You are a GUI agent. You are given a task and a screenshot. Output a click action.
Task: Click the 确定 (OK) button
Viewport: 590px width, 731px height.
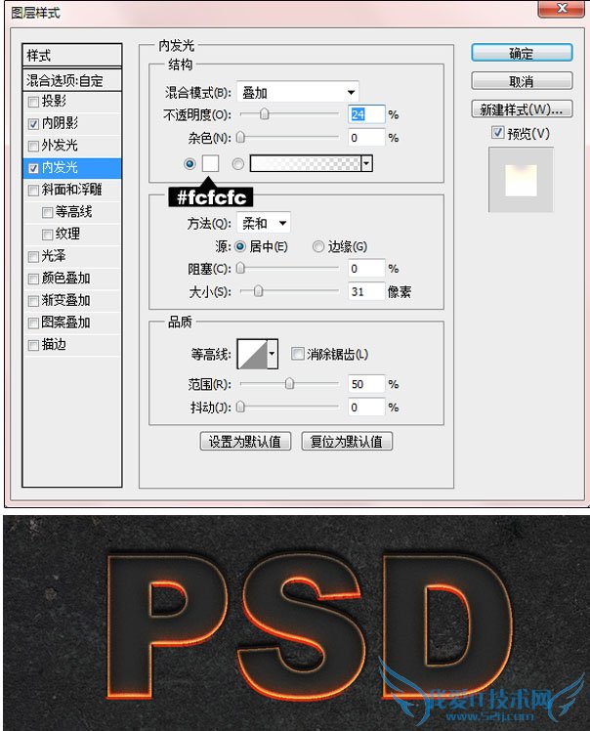coord(522,53)
